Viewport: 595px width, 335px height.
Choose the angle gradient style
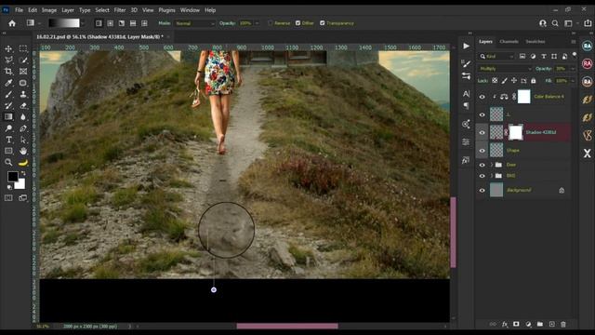122,23
